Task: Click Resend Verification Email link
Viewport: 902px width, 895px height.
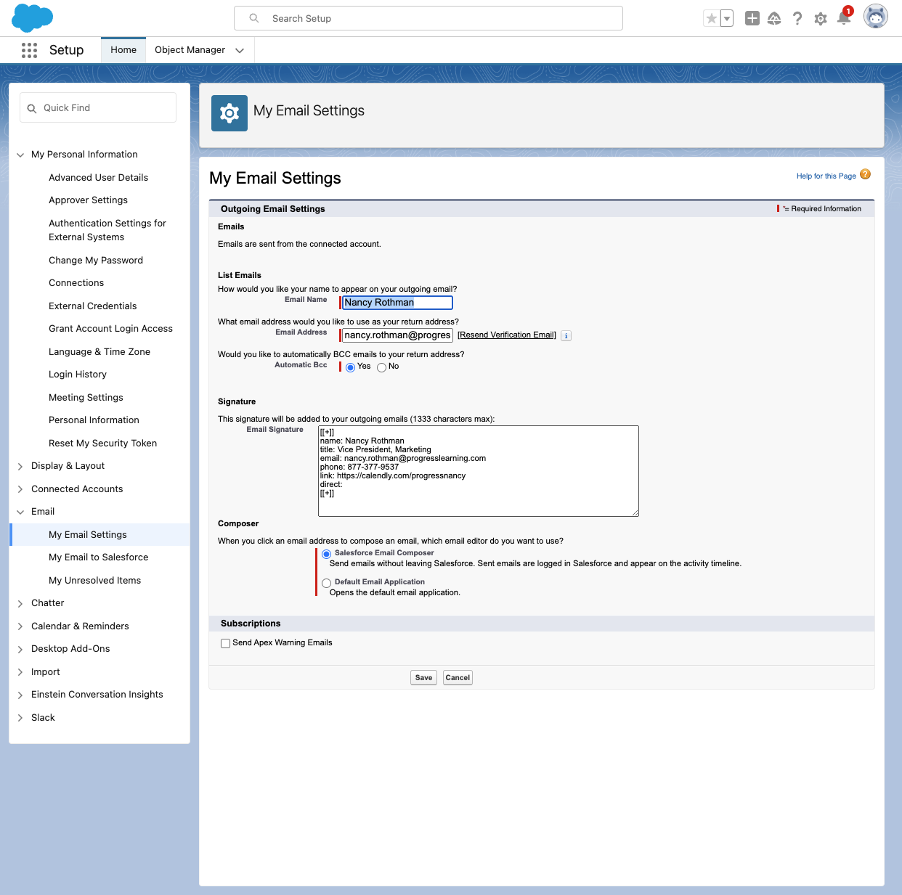Action: pyautogui.click(x=507, y=335)
